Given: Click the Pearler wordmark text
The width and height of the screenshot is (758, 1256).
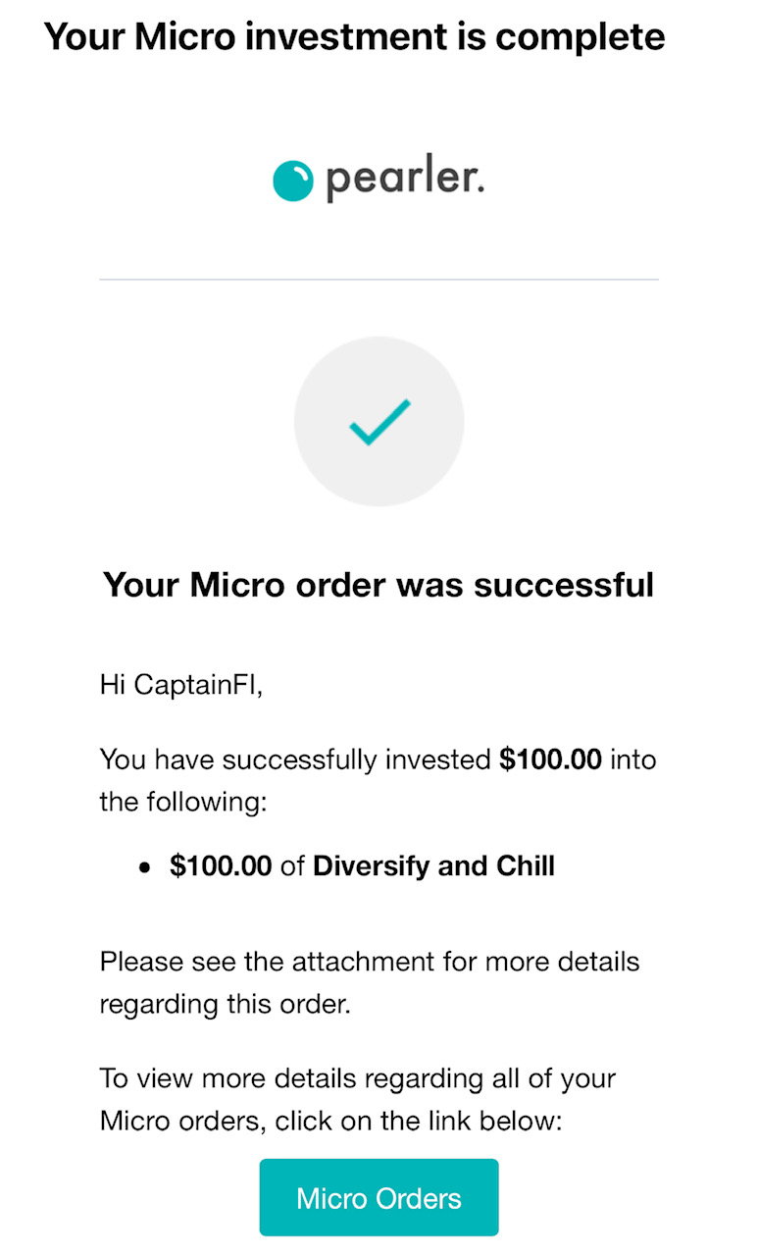Looking at the screenshot, I should (x=402, y=180).
